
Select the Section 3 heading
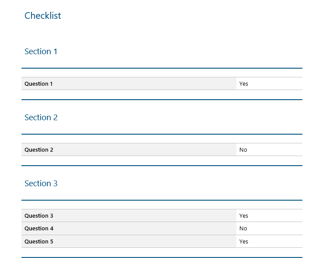[41, 184]
